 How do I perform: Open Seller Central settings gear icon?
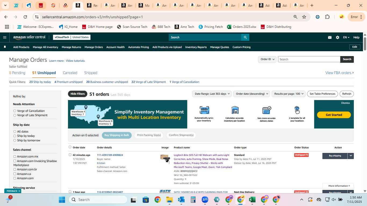pos(337,38)
